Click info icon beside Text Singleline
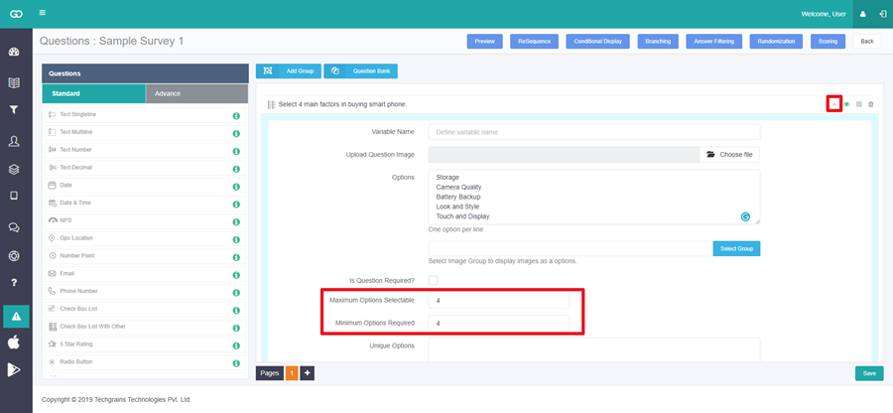The image size is (893, 413). point(236,116)
